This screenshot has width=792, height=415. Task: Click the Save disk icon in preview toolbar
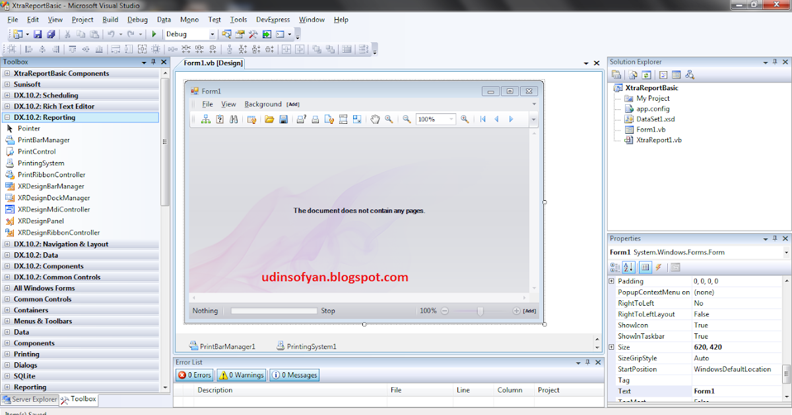[283, 119]
